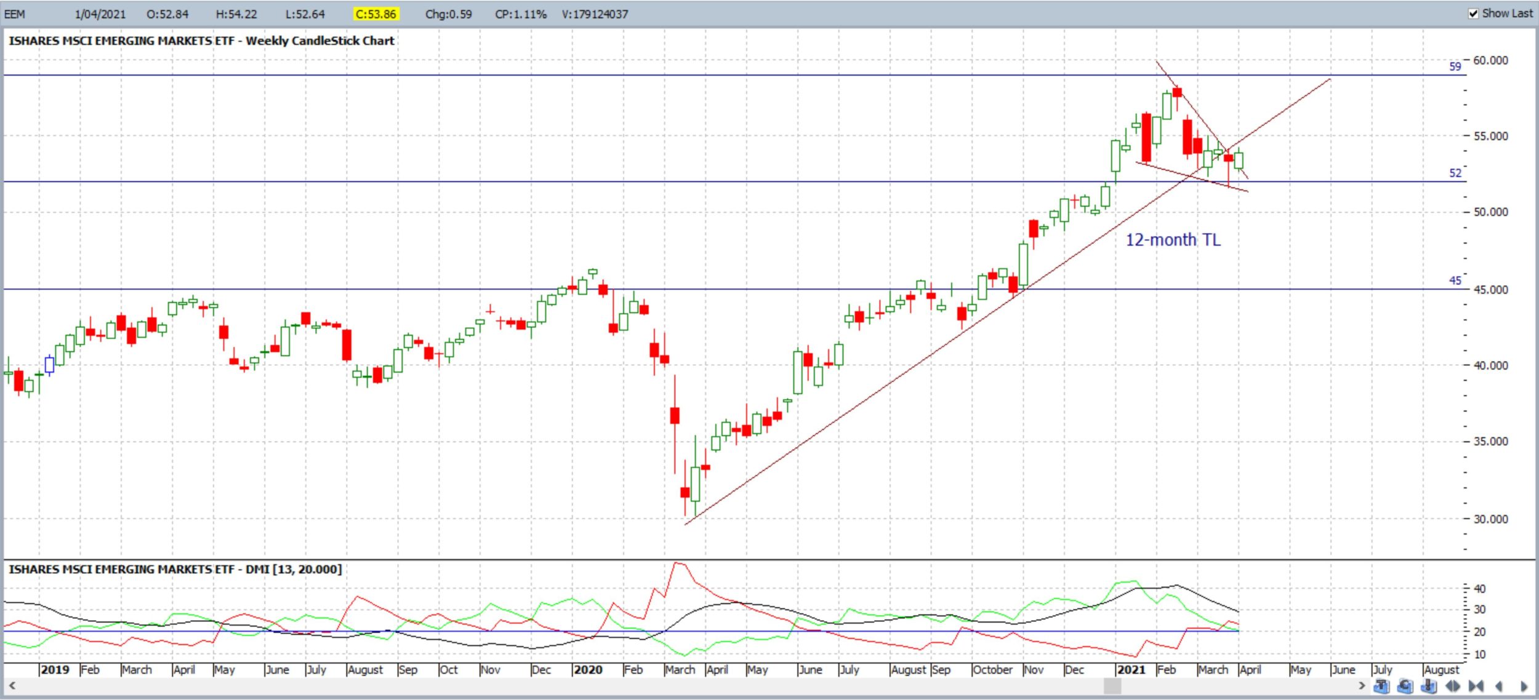Click the move left triangle icon
The width and height of the screenshot is (1539, 700).
[1499, 686]
